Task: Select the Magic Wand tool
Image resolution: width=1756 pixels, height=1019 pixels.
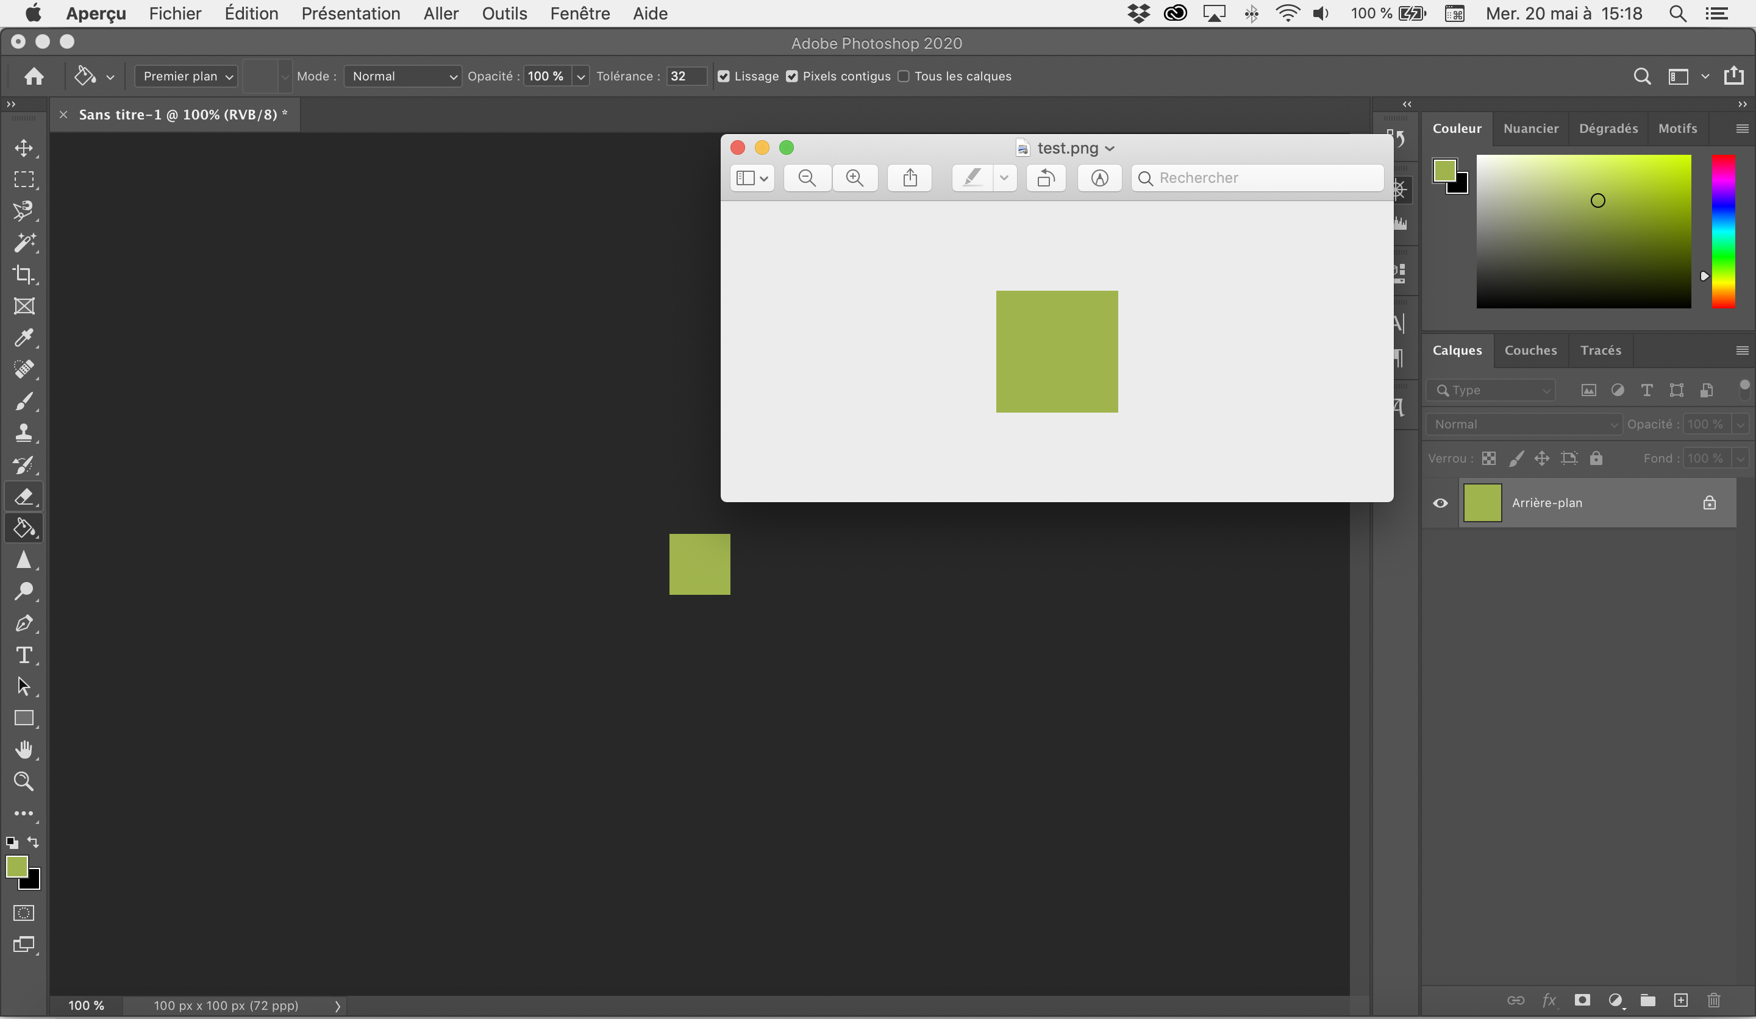Action: [25, 243]
